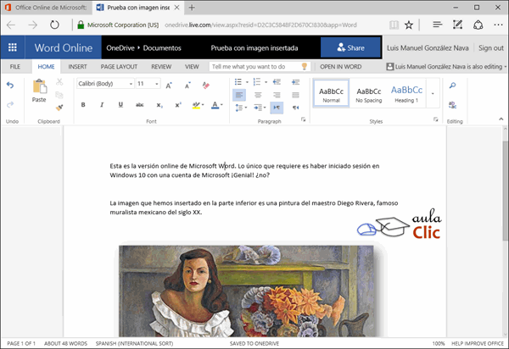Viewport: 509px width, 349px height.
Task: Click the Decrease Indent icon
Action: (277, 82)
